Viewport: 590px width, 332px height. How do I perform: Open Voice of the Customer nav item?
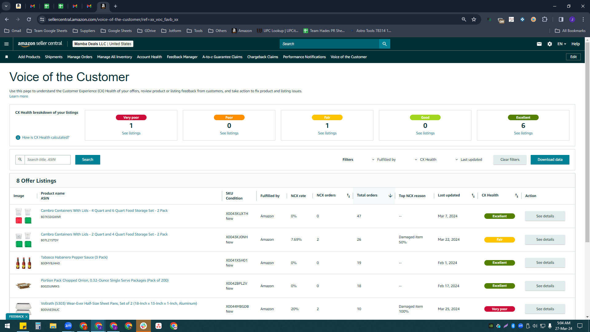point(349,57)
